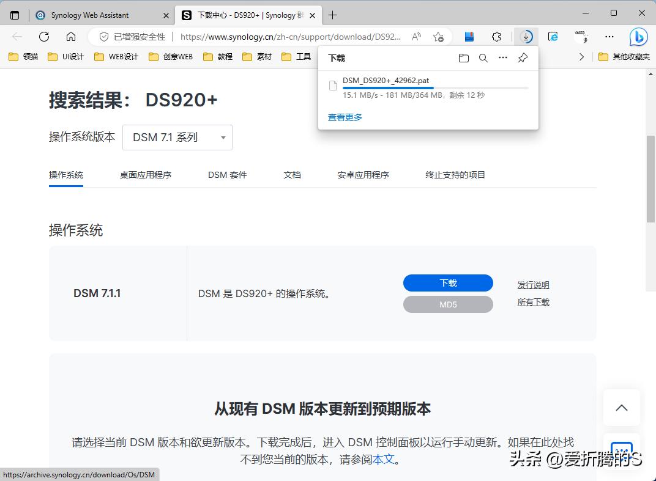This screenshot has width=656, height=481.
Task: Open downloads more options ellipsis
Action: click(x=503, y=57)
